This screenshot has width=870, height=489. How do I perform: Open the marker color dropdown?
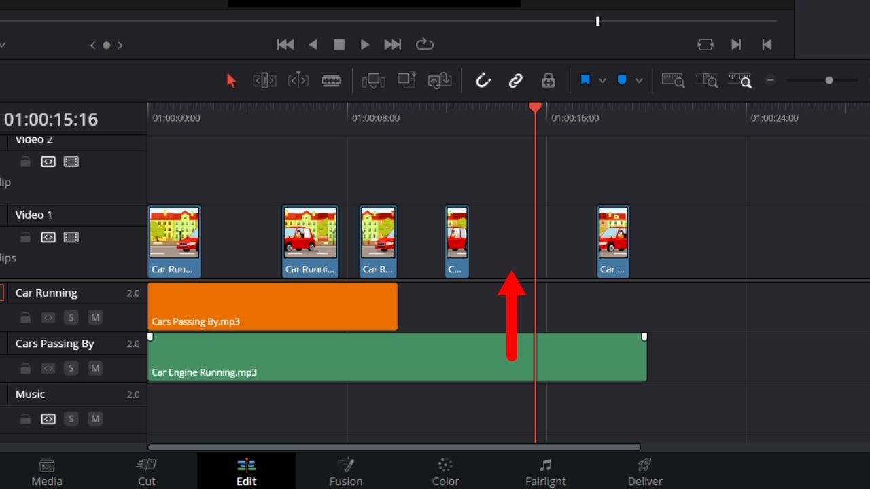[639, 80]
